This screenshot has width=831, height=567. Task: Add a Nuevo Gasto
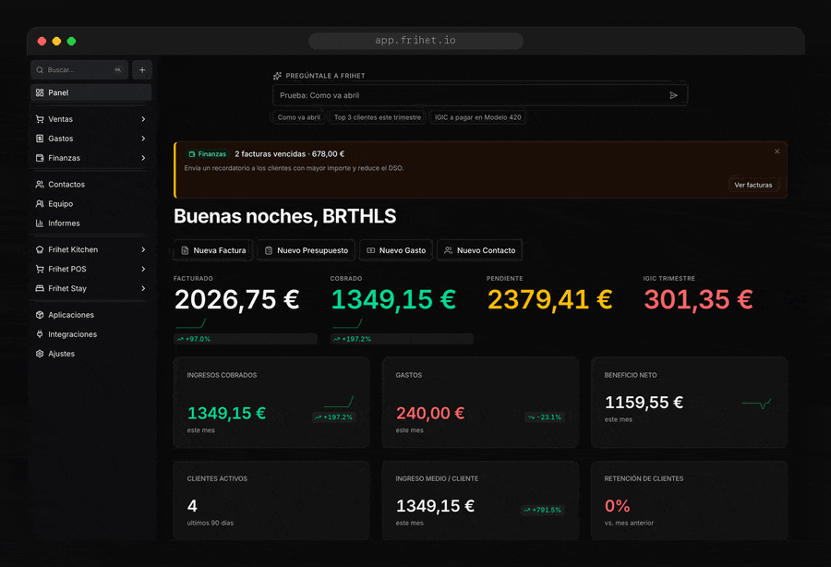click(396, 250)
